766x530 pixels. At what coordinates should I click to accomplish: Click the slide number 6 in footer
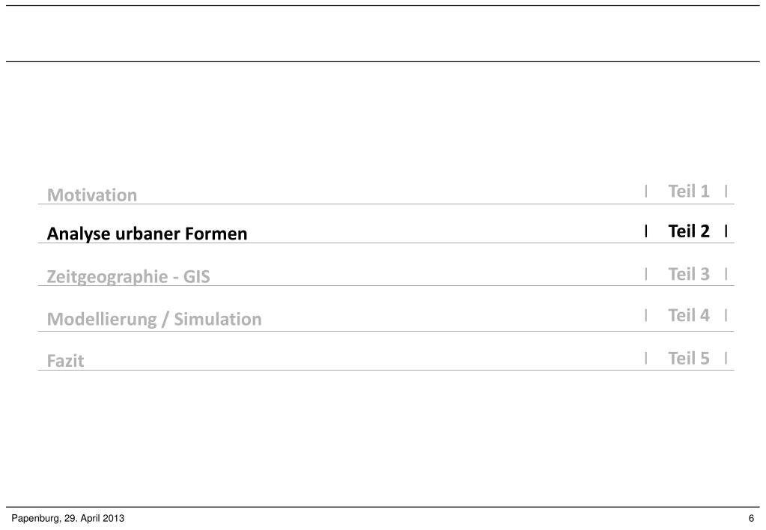(750, 519)
